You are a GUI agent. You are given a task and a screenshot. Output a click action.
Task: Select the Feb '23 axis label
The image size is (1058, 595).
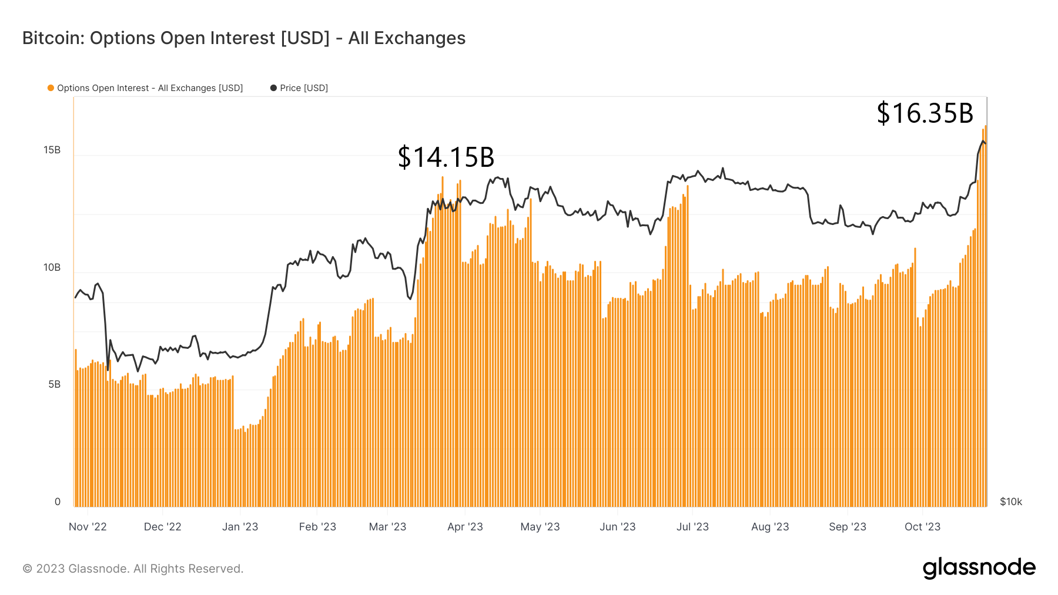click(317, 527)
